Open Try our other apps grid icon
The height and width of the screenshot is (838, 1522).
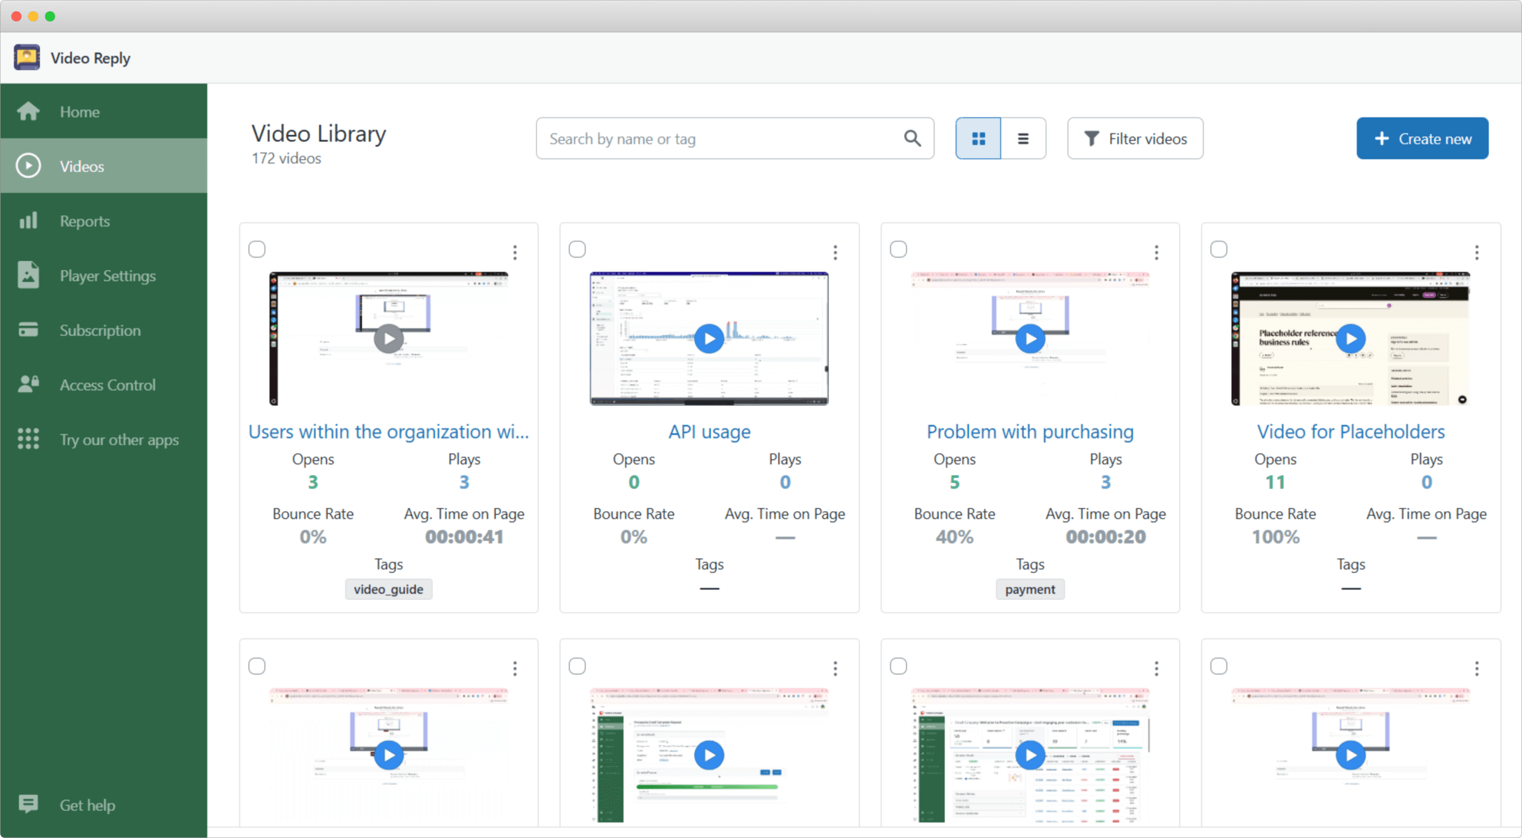(x=28, y=439)
